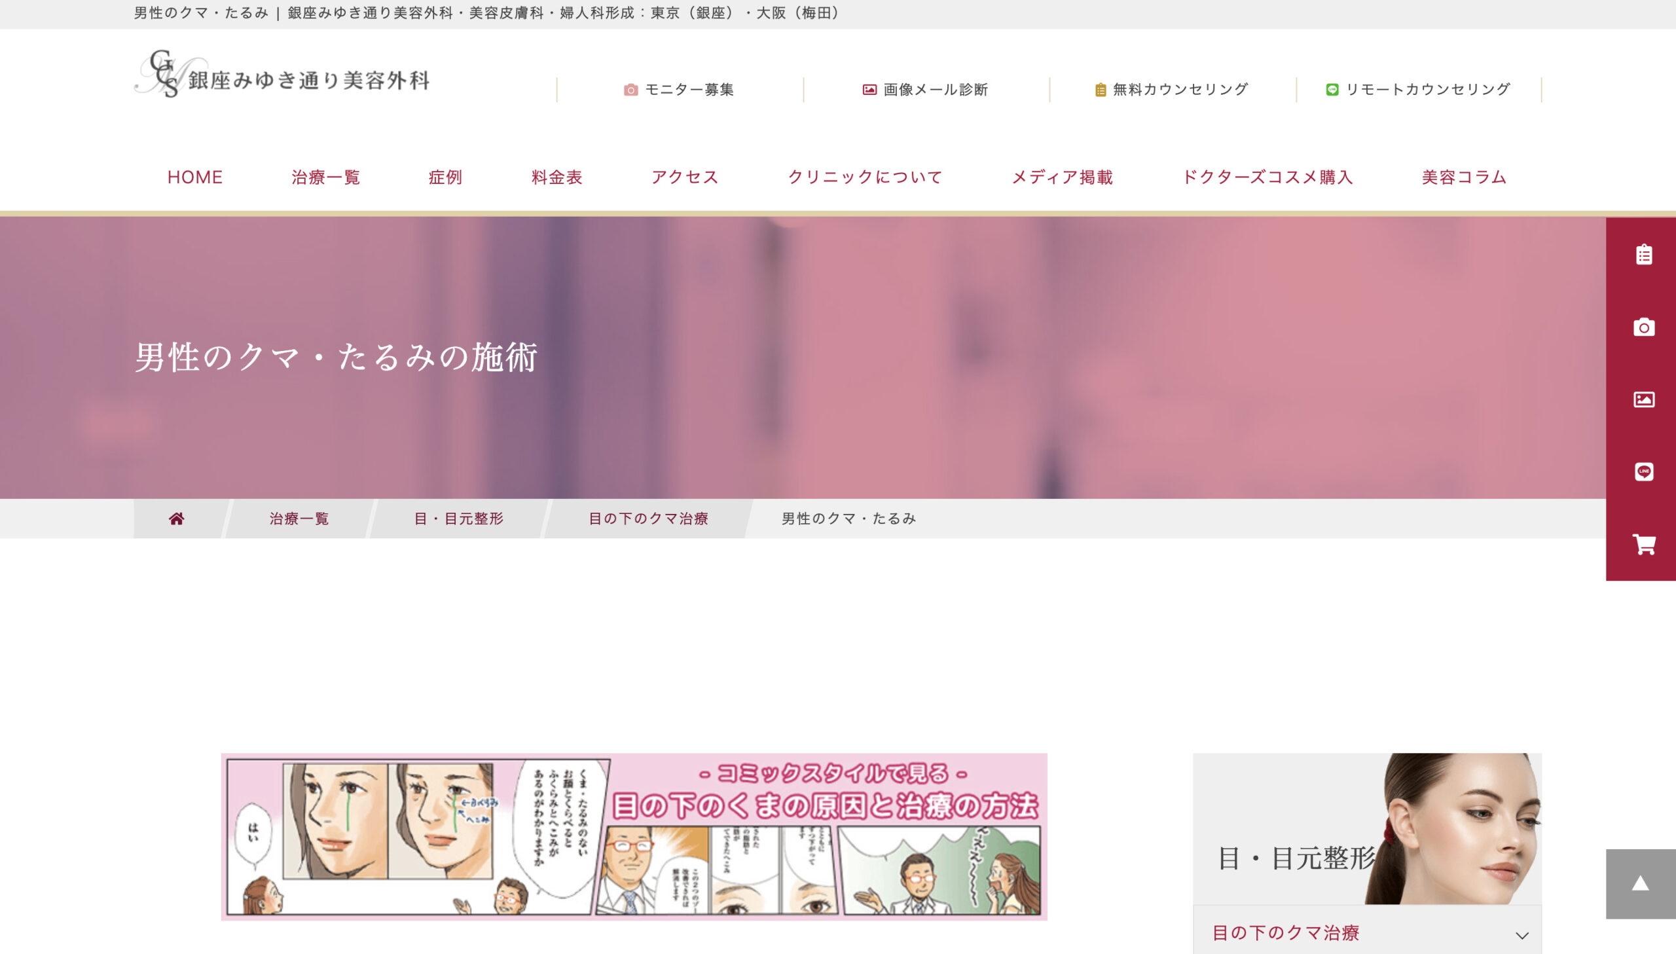Select the LINE icon in the red sidebar
The width and height of the screenshot is (1676, 954).
(1646, 470)
